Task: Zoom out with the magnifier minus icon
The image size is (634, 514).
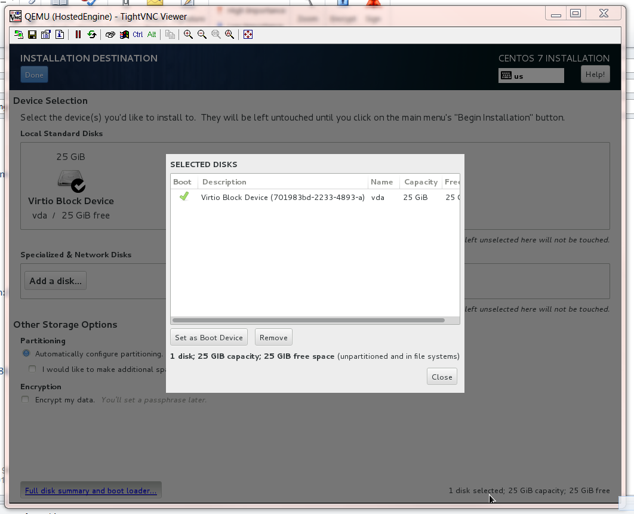Action: coord(202,35)
